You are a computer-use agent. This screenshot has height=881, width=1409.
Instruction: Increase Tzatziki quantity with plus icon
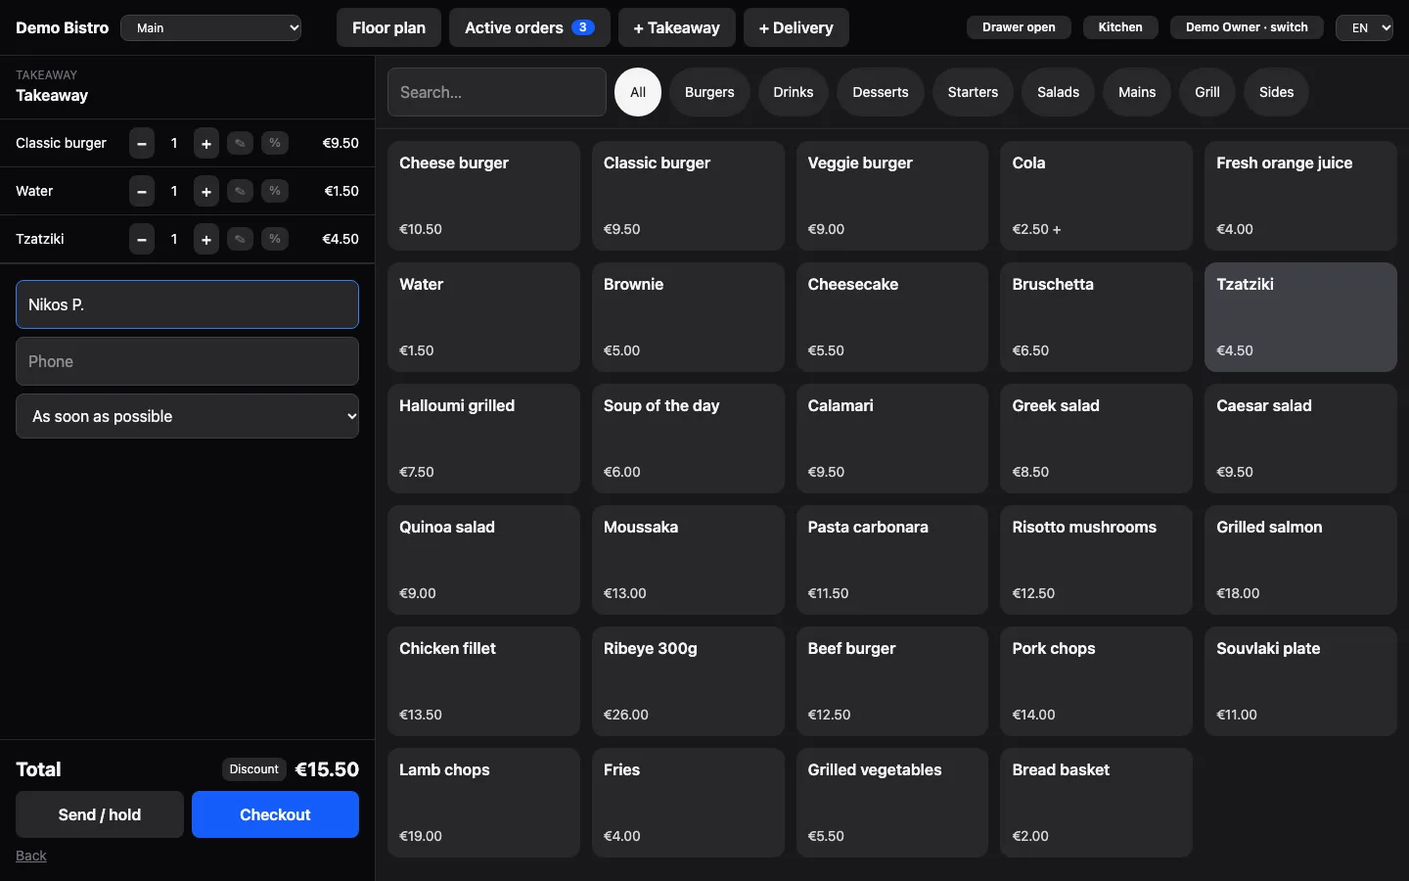click(x=205, y=239)
